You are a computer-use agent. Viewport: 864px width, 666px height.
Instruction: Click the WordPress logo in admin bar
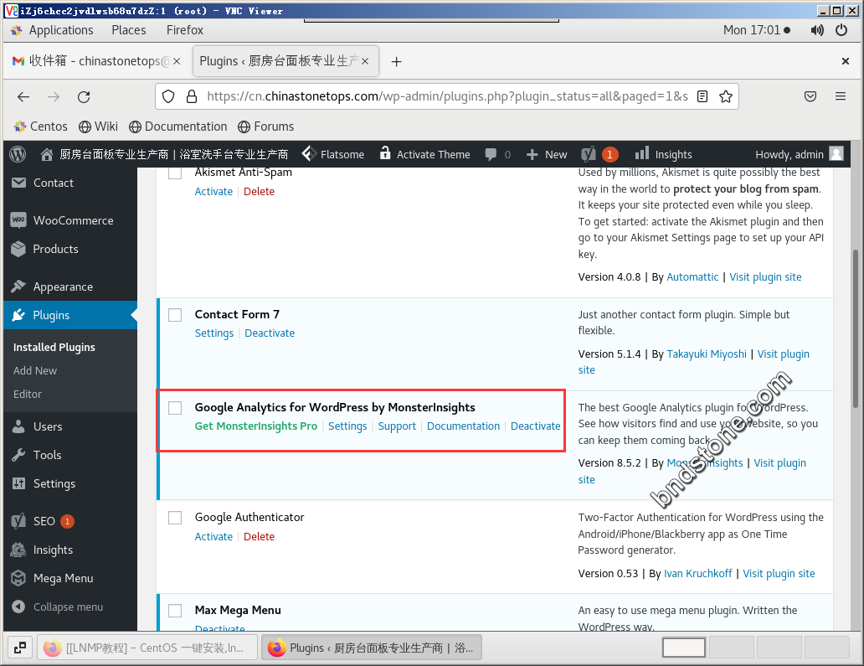pos(18,154)
